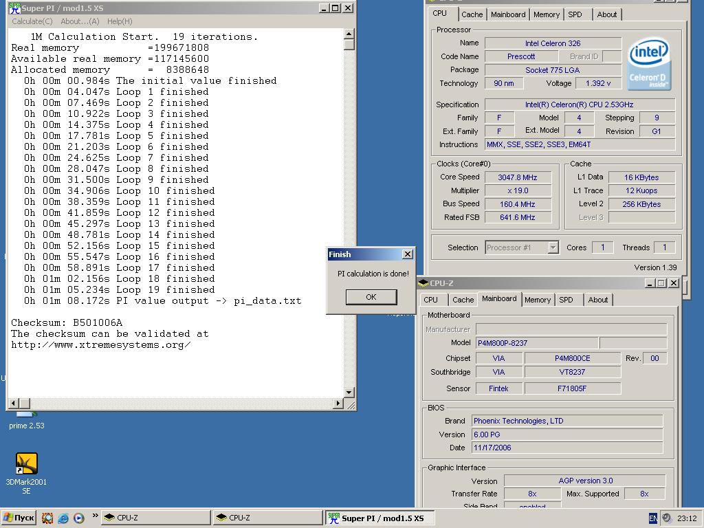The width and height of the screenshot is (704, 528).
Task: Minimize the Super PI window
Action: [x=324, y=8]
